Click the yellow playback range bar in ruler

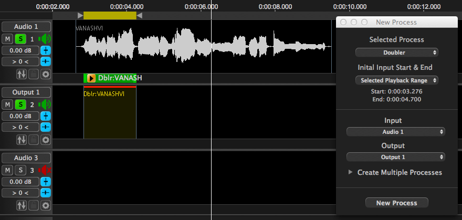click(x=110, y=16)
